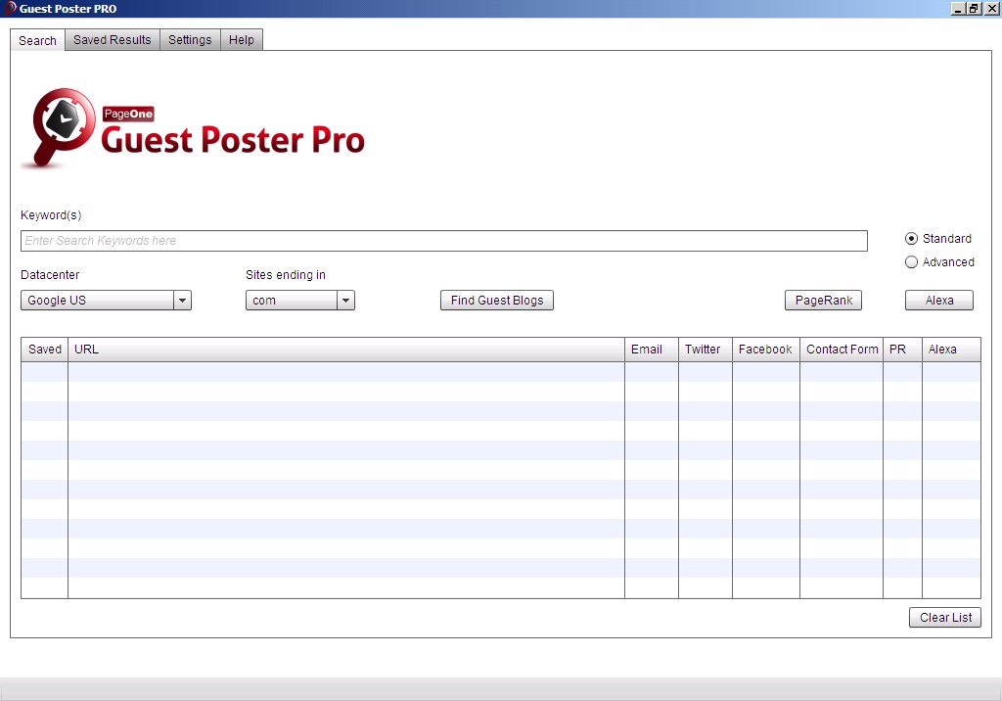Restore the Guest Poster PRO window size
Viewport: 1002px width, 701px height.
[x=974, y=8]
